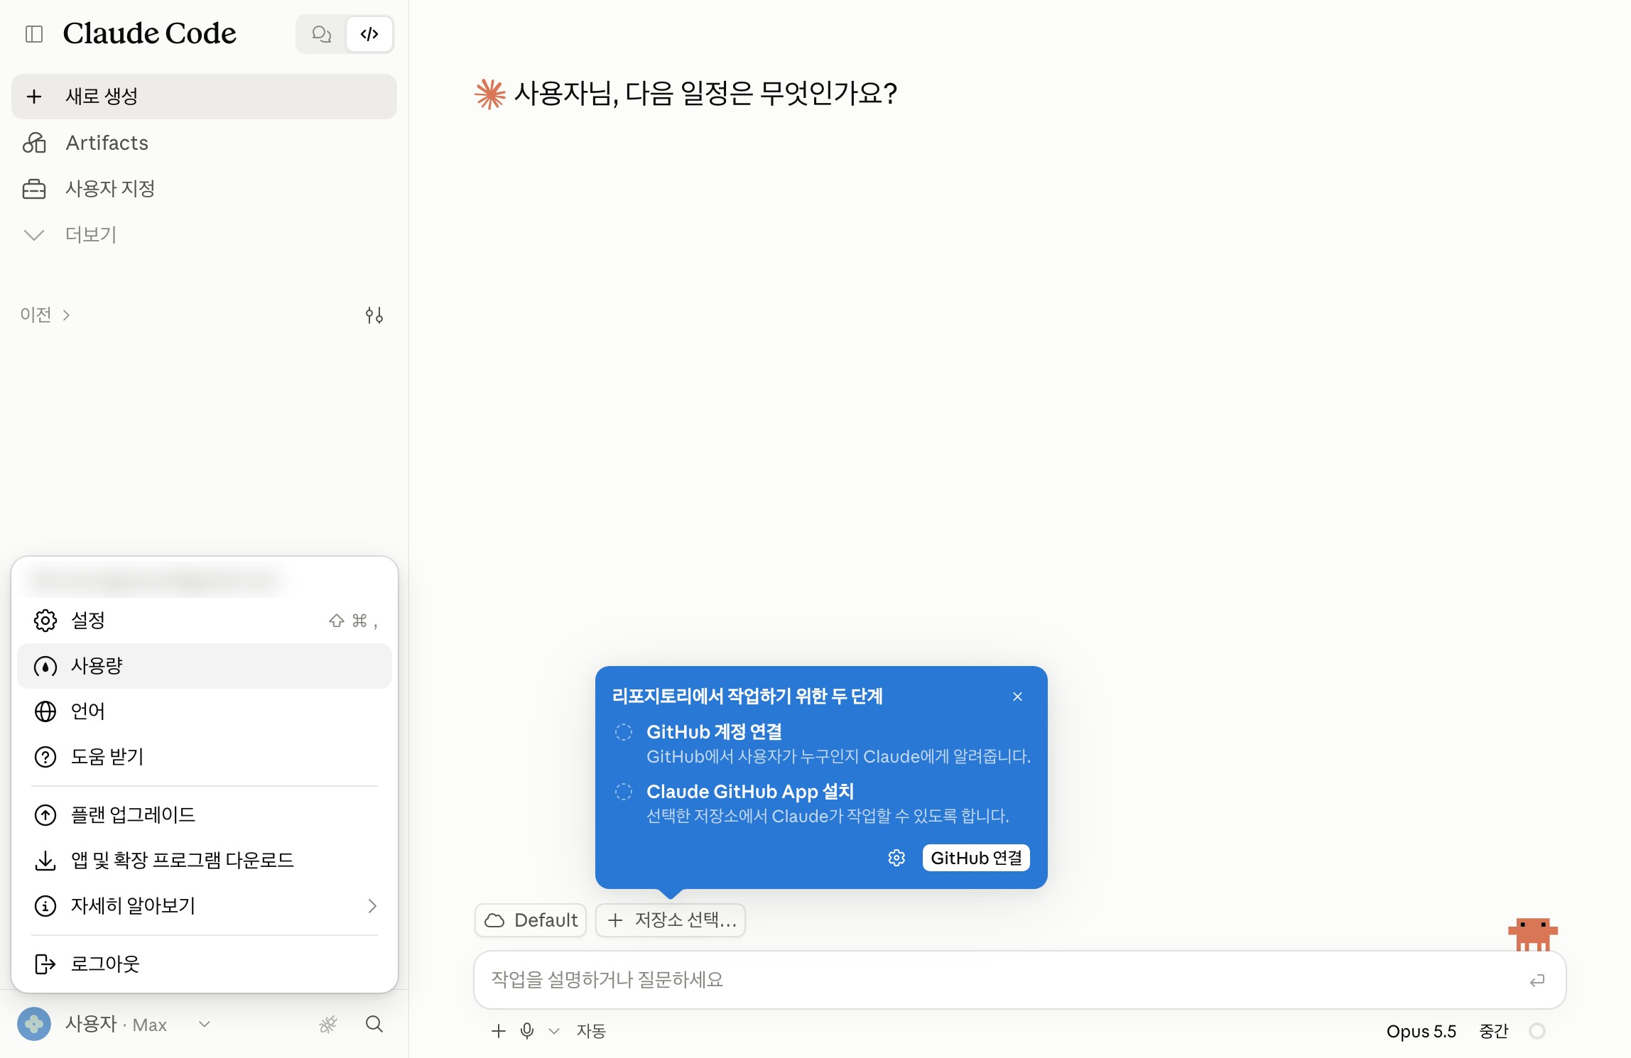The height and width of the screenshot is (1058, 1631).
Task: Click the globe icon next to 언어
Action: 45,711
